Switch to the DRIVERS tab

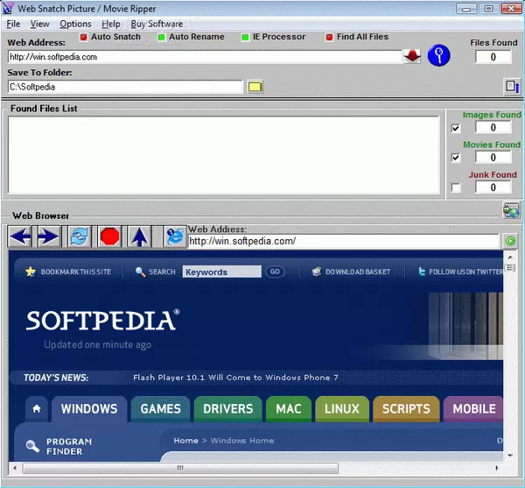[x=228, y=408]
